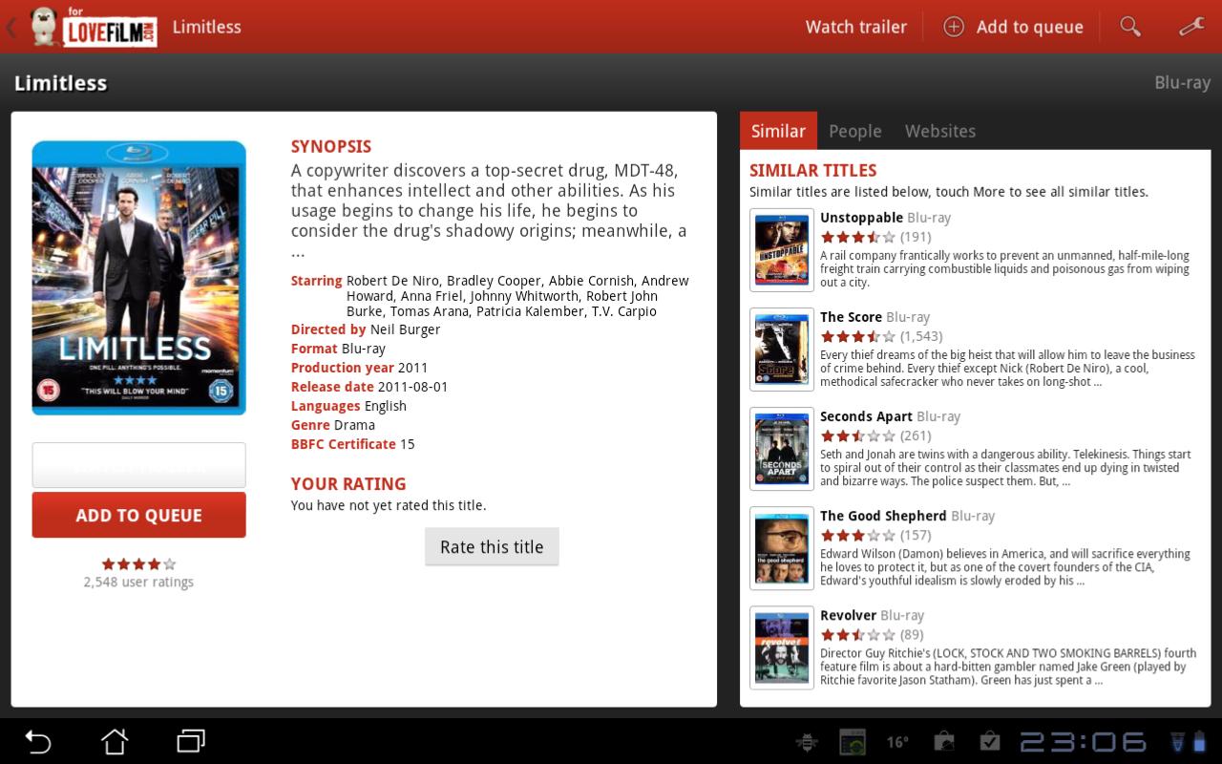Tap Watch trailer in top bar

855,27
